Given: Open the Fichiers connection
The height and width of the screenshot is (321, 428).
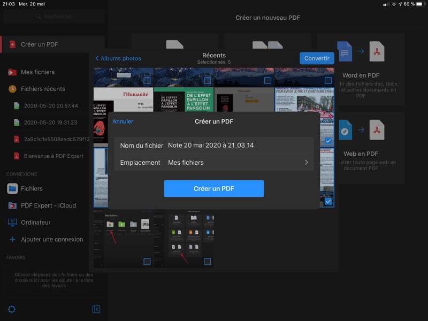Looking at the screenshot, I should tap(32, 188).
